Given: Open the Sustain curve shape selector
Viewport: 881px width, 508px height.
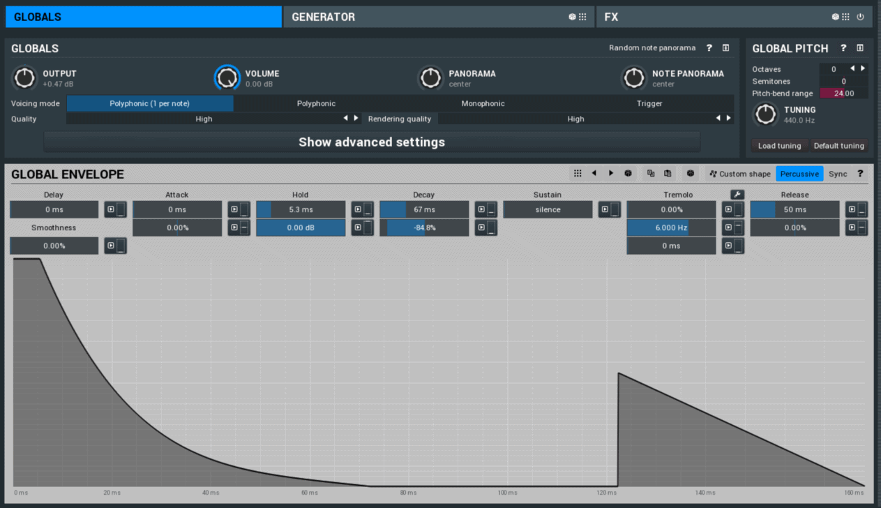Looking at the screenshot, I should 609,209.
